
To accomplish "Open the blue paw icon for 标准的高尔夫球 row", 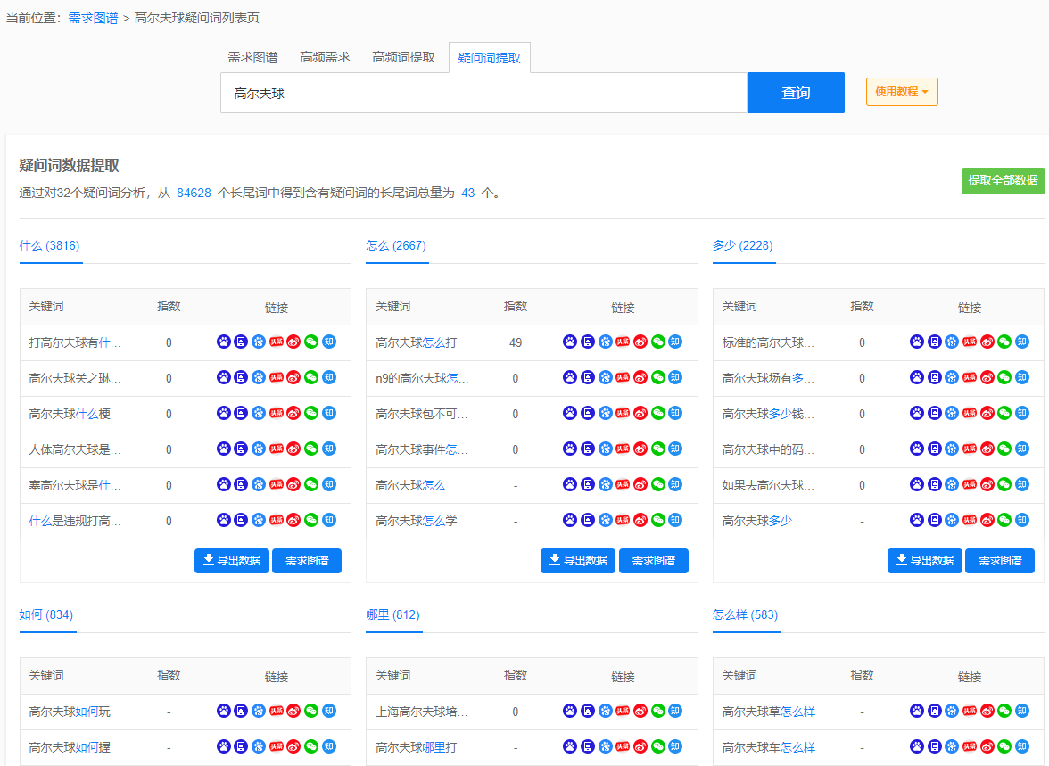I will (x=916, y=342).
